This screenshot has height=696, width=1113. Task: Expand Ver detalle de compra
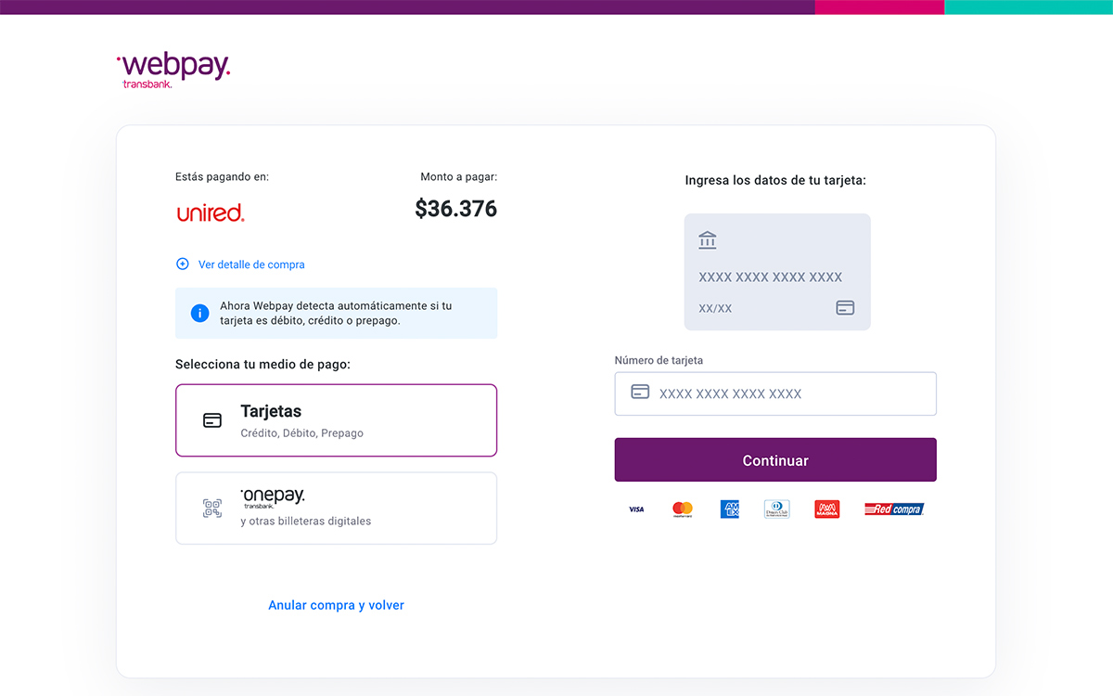coord(250,264)
